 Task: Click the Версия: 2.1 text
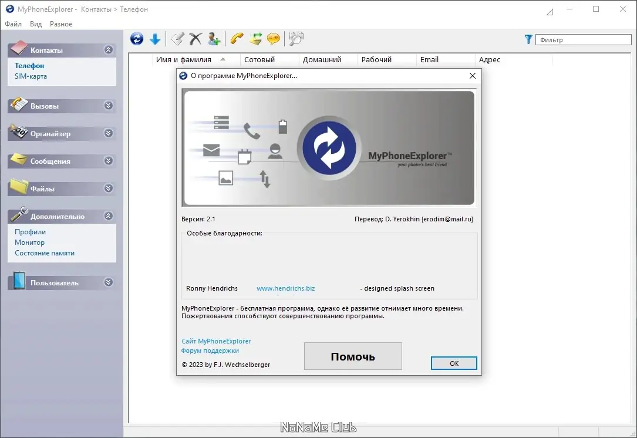198,219
